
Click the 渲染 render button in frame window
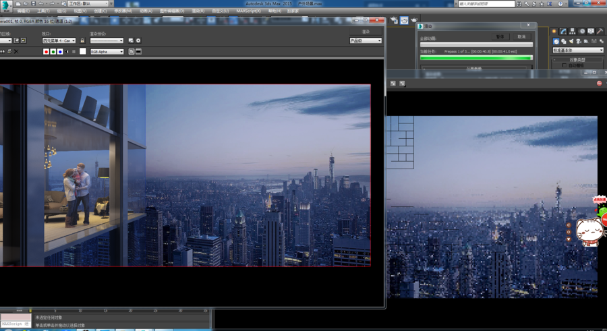(x=366, y=32)
